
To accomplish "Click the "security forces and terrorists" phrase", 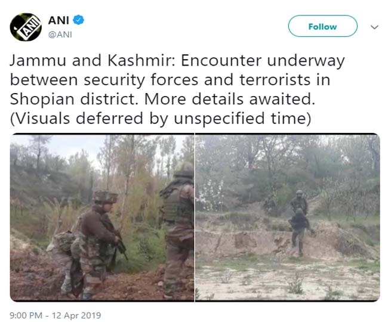I will [198, 80].
